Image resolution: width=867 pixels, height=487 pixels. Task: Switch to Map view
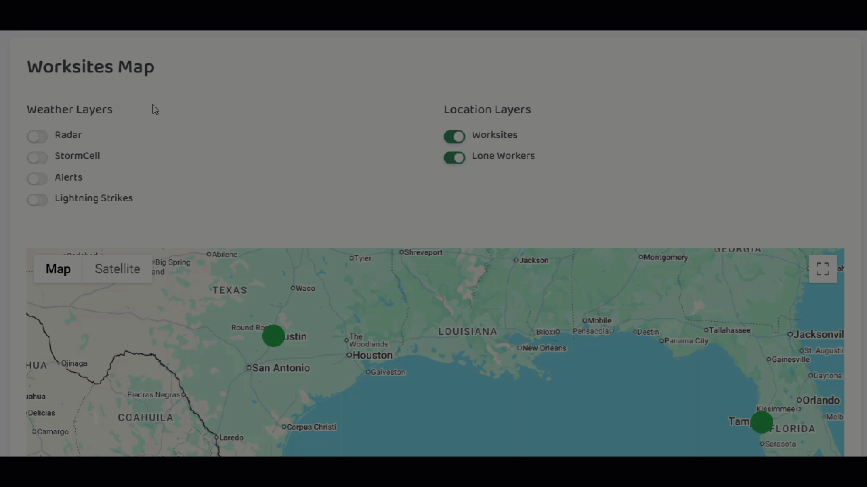pyautogui.click(x=58, y=269)
